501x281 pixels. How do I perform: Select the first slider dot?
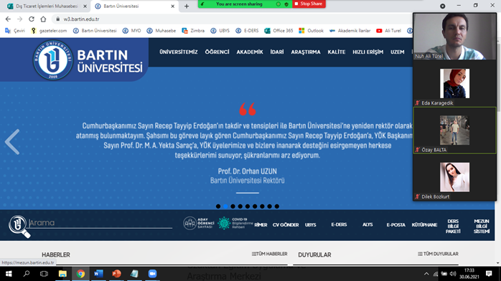[x=218, y=206]
